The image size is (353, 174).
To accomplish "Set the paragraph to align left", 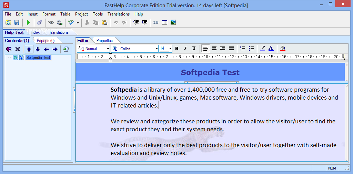I will click(x=205, y=48).
